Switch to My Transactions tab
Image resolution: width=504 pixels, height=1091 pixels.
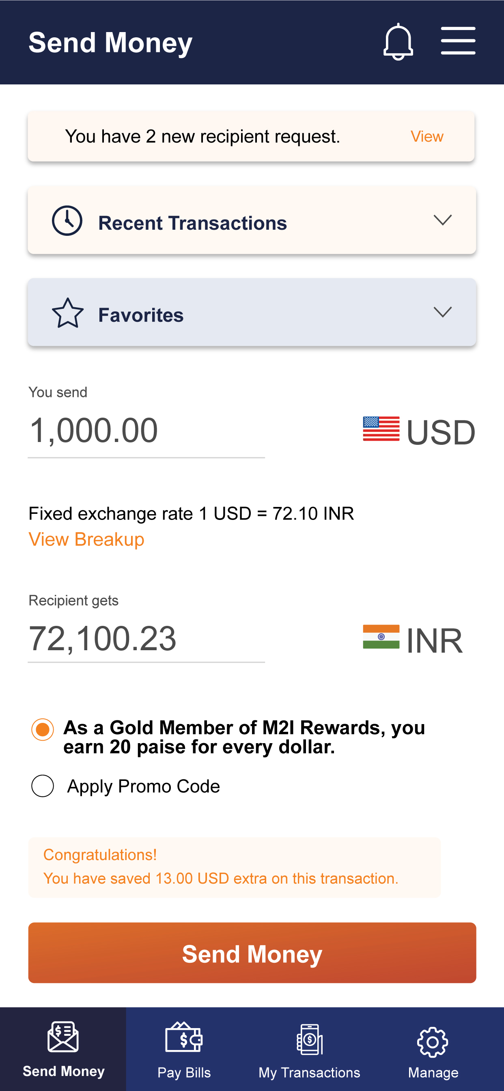(310, 1050)
